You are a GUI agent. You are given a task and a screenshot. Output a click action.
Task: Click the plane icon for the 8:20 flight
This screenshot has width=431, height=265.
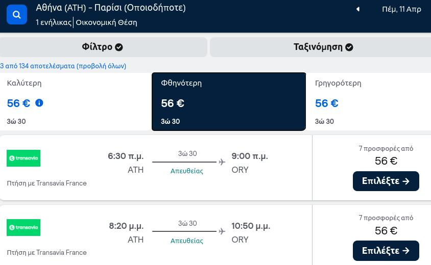222,231
